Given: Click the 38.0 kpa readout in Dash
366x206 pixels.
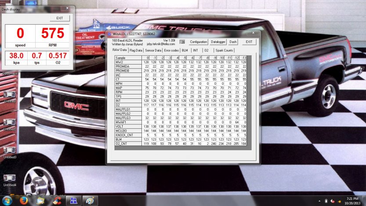Looking at the screenshot, I should 16,55.
